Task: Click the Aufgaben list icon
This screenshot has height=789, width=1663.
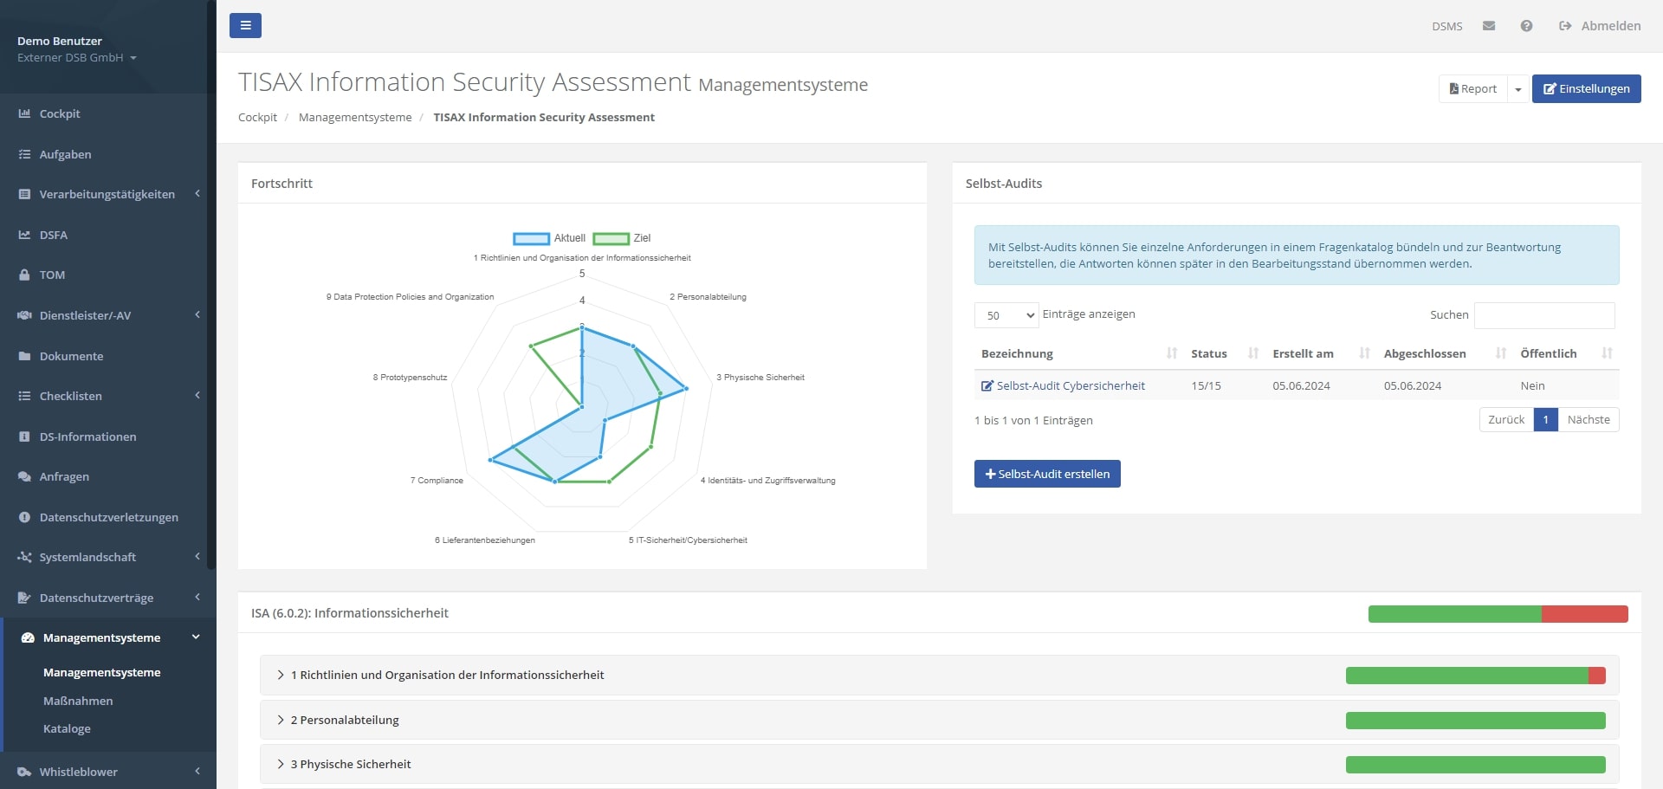Action: tap(24, 154)
